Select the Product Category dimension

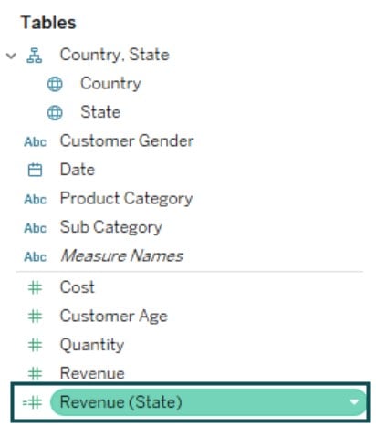126,199
